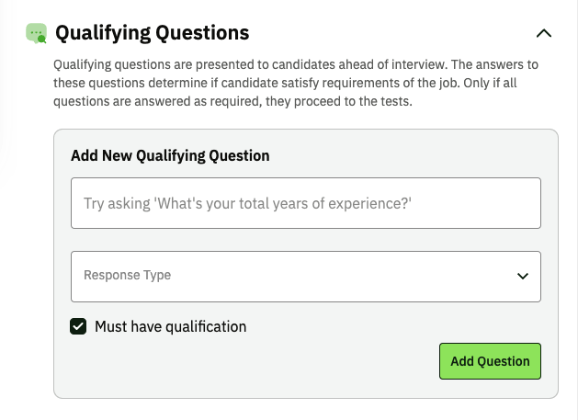Click the checkmark inside the black checkbox
Image resolution: width=578 pixels, height=420 pixels.
pyautogui.click(x=79, y=326)
